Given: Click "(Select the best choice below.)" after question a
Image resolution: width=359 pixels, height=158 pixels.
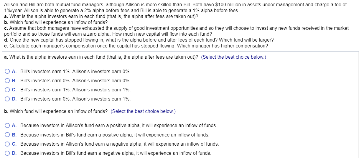Looking at the screenshot, I should pos(233,57).
